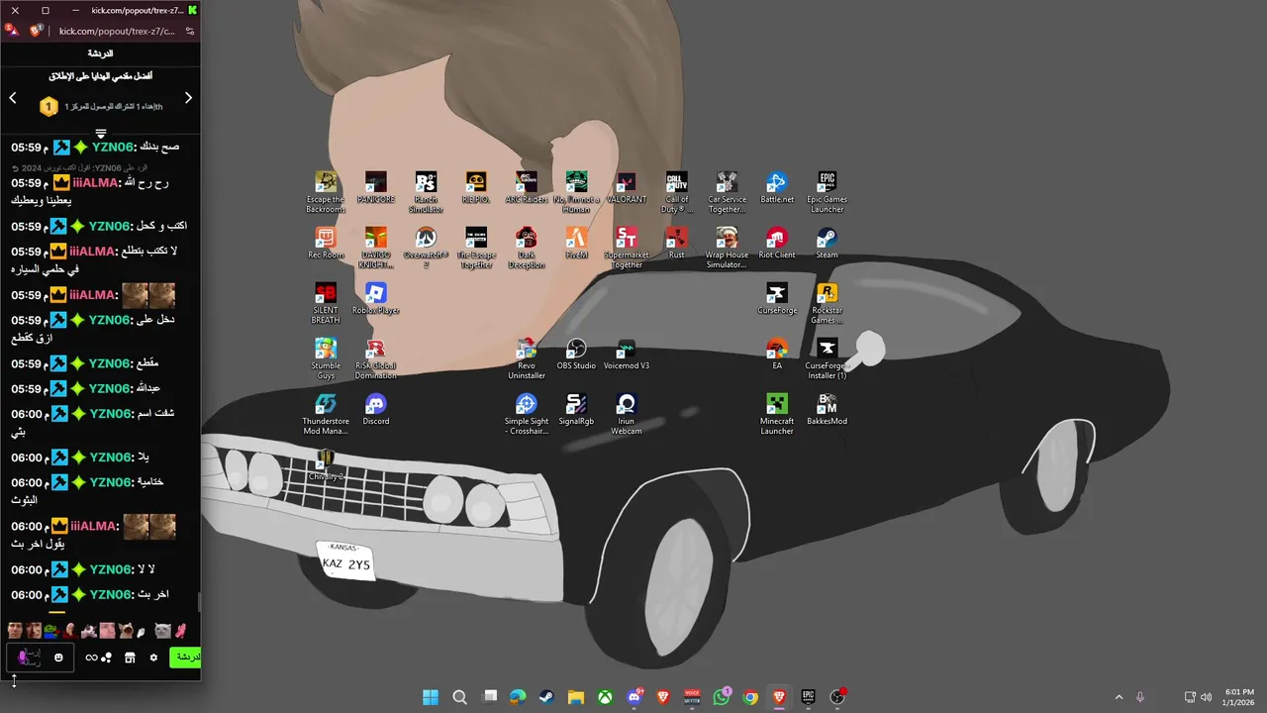Open Voicemod V3 desktop shortcut
Viewport: 1267px width, 713px height.
[x=627, y=354]
